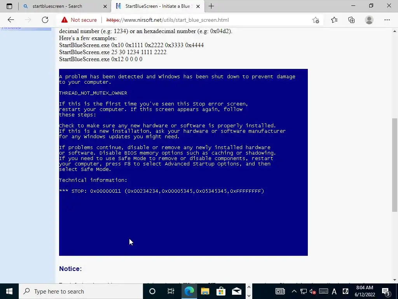Open Settings and more ellipsis menu
Image resolution: width=398 pixels, height=299 pixels.
coord(387,20)
